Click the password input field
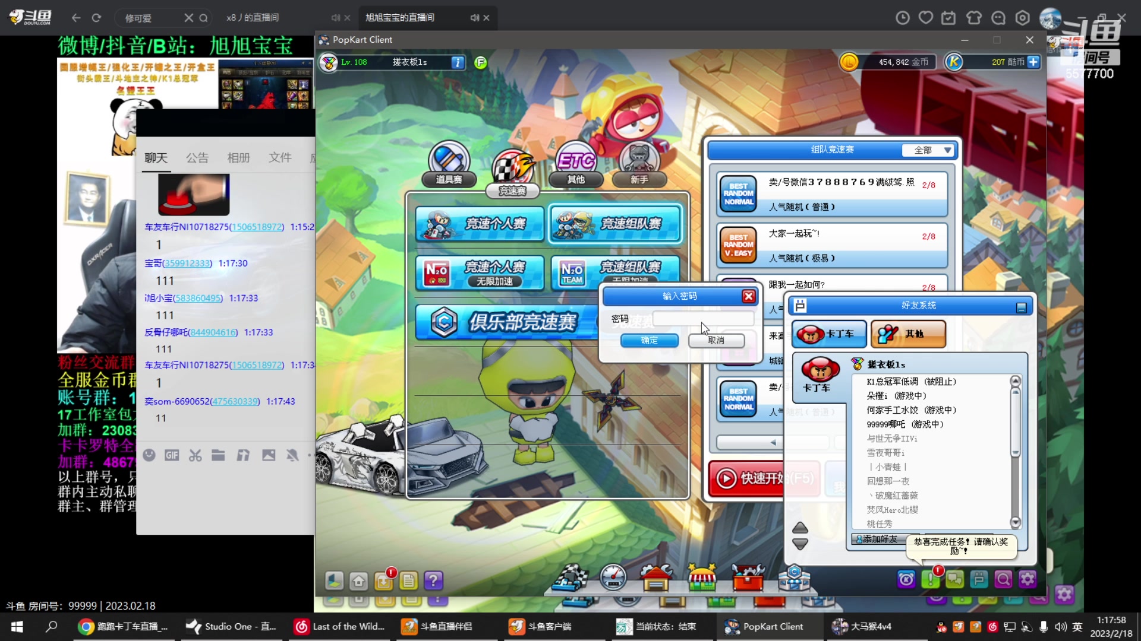 (x=703, y=319)
